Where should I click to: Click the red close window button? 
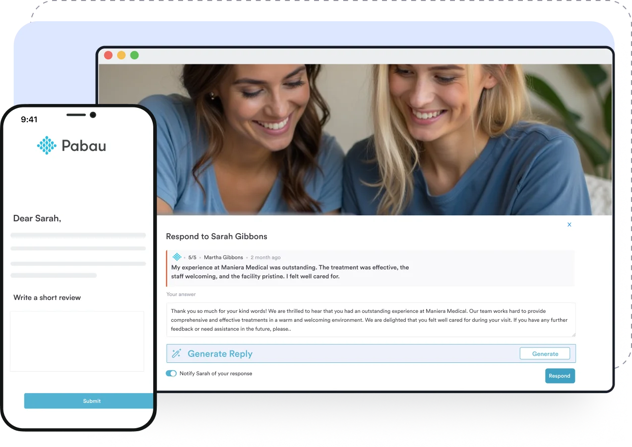(108, 55)
